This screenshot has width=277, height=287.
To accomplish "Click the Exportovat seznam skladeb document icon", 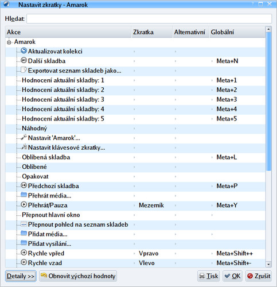I will pos(24,70).
